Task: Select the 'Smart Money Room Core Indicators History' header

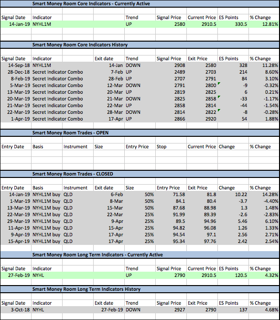Action: coord(80,44)
